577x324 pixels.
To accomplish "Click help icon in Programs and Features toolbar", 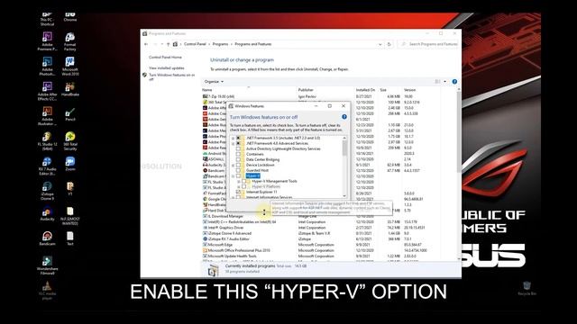I will (x=454, y=82).
